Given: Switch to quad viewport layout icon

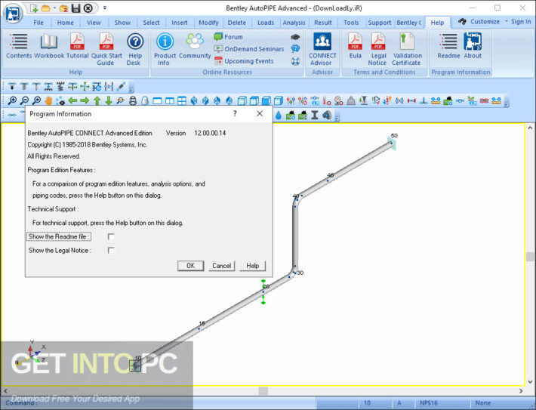Looking at the screenshot, I should (182, 100).
